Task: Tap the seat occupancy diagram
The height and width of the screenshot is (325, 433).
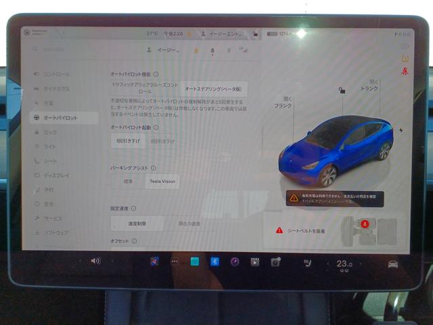Action: coord(369,231)
